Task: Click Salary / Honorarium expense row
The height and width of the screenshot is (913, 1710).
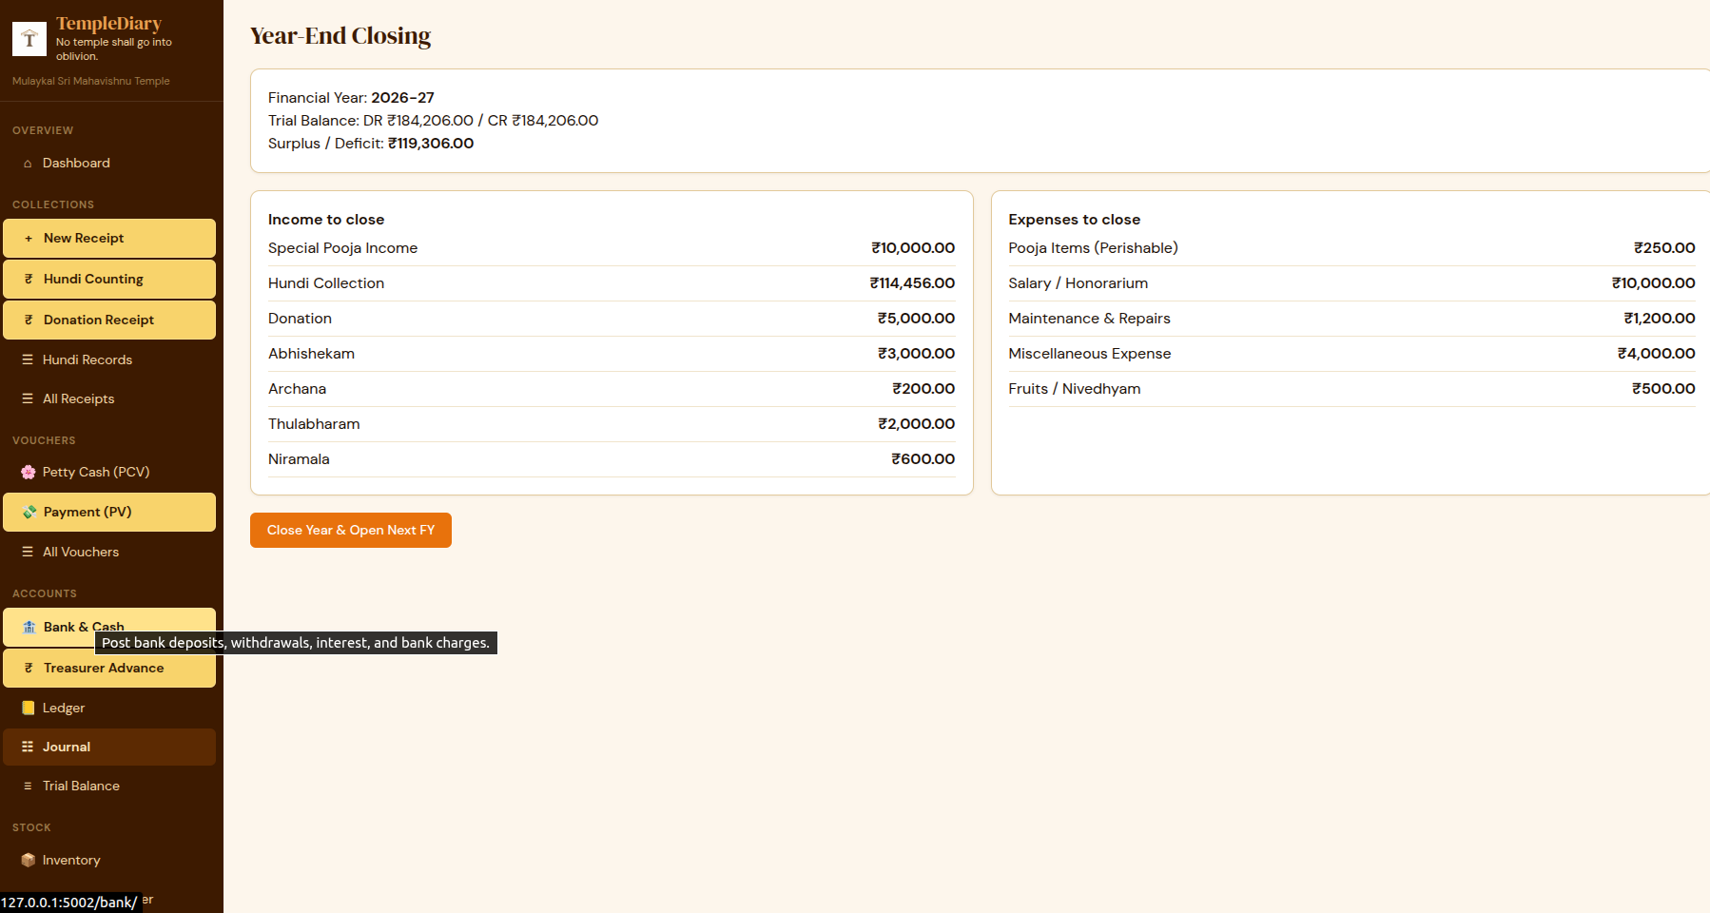Action: tap(1352, 283)
